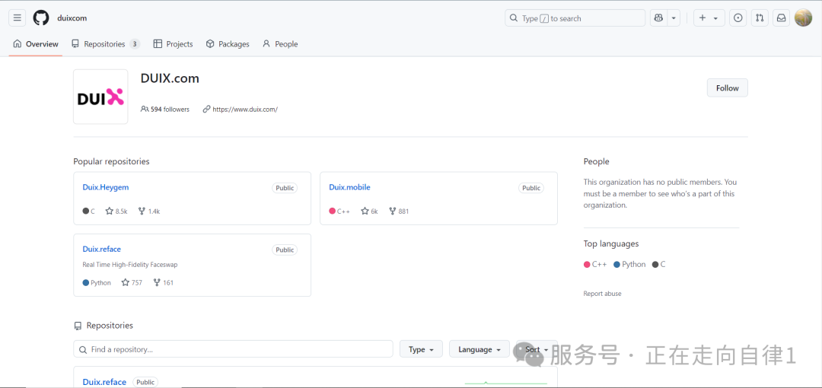Open the hamburger navigation menu
Screen dimensions: 822x388
point(17,18)
